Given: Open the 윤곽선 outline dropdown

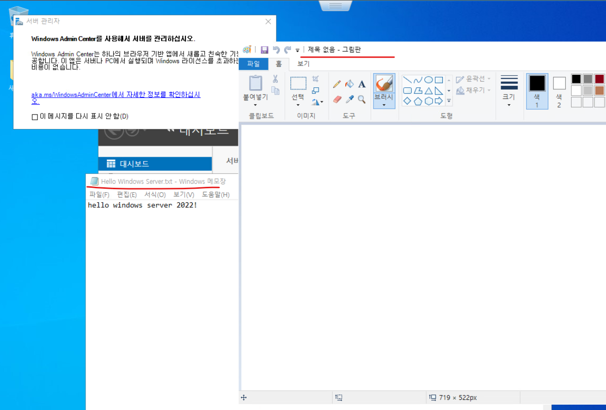Looking at the screenshot, I should (473, 79).
